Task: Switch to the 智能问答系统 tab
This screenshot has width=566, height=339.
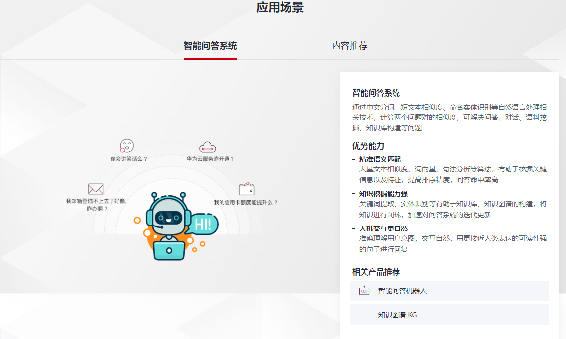Action: pyautogui.click(x=211, y=46)
